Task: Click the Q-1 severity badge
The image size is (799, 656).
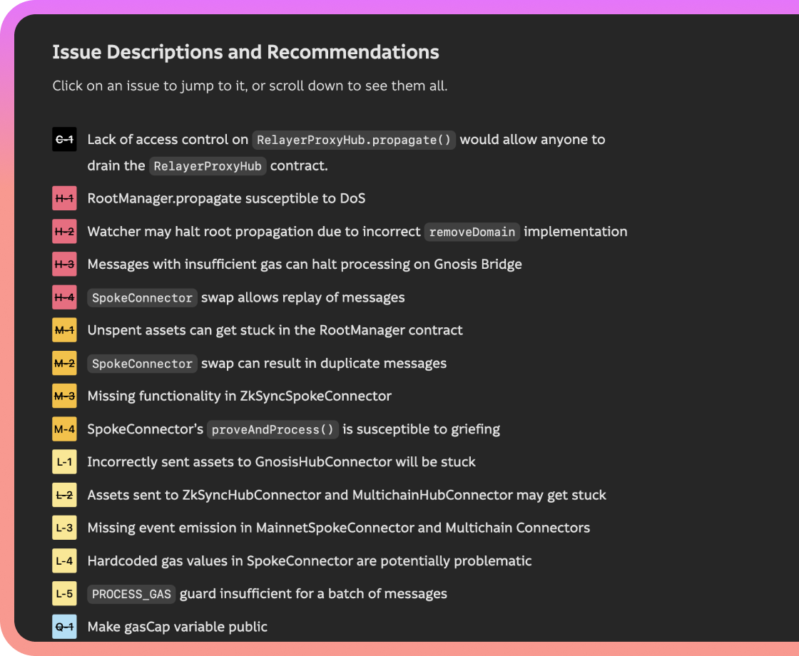Action: pyautogui.click(x=64, y=627)
